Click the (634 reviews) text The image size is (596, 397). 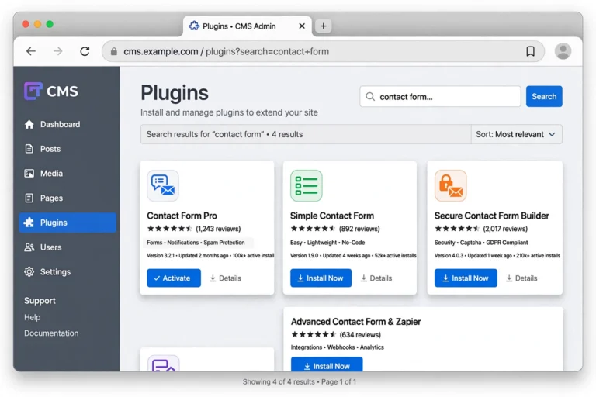point(360,335)
